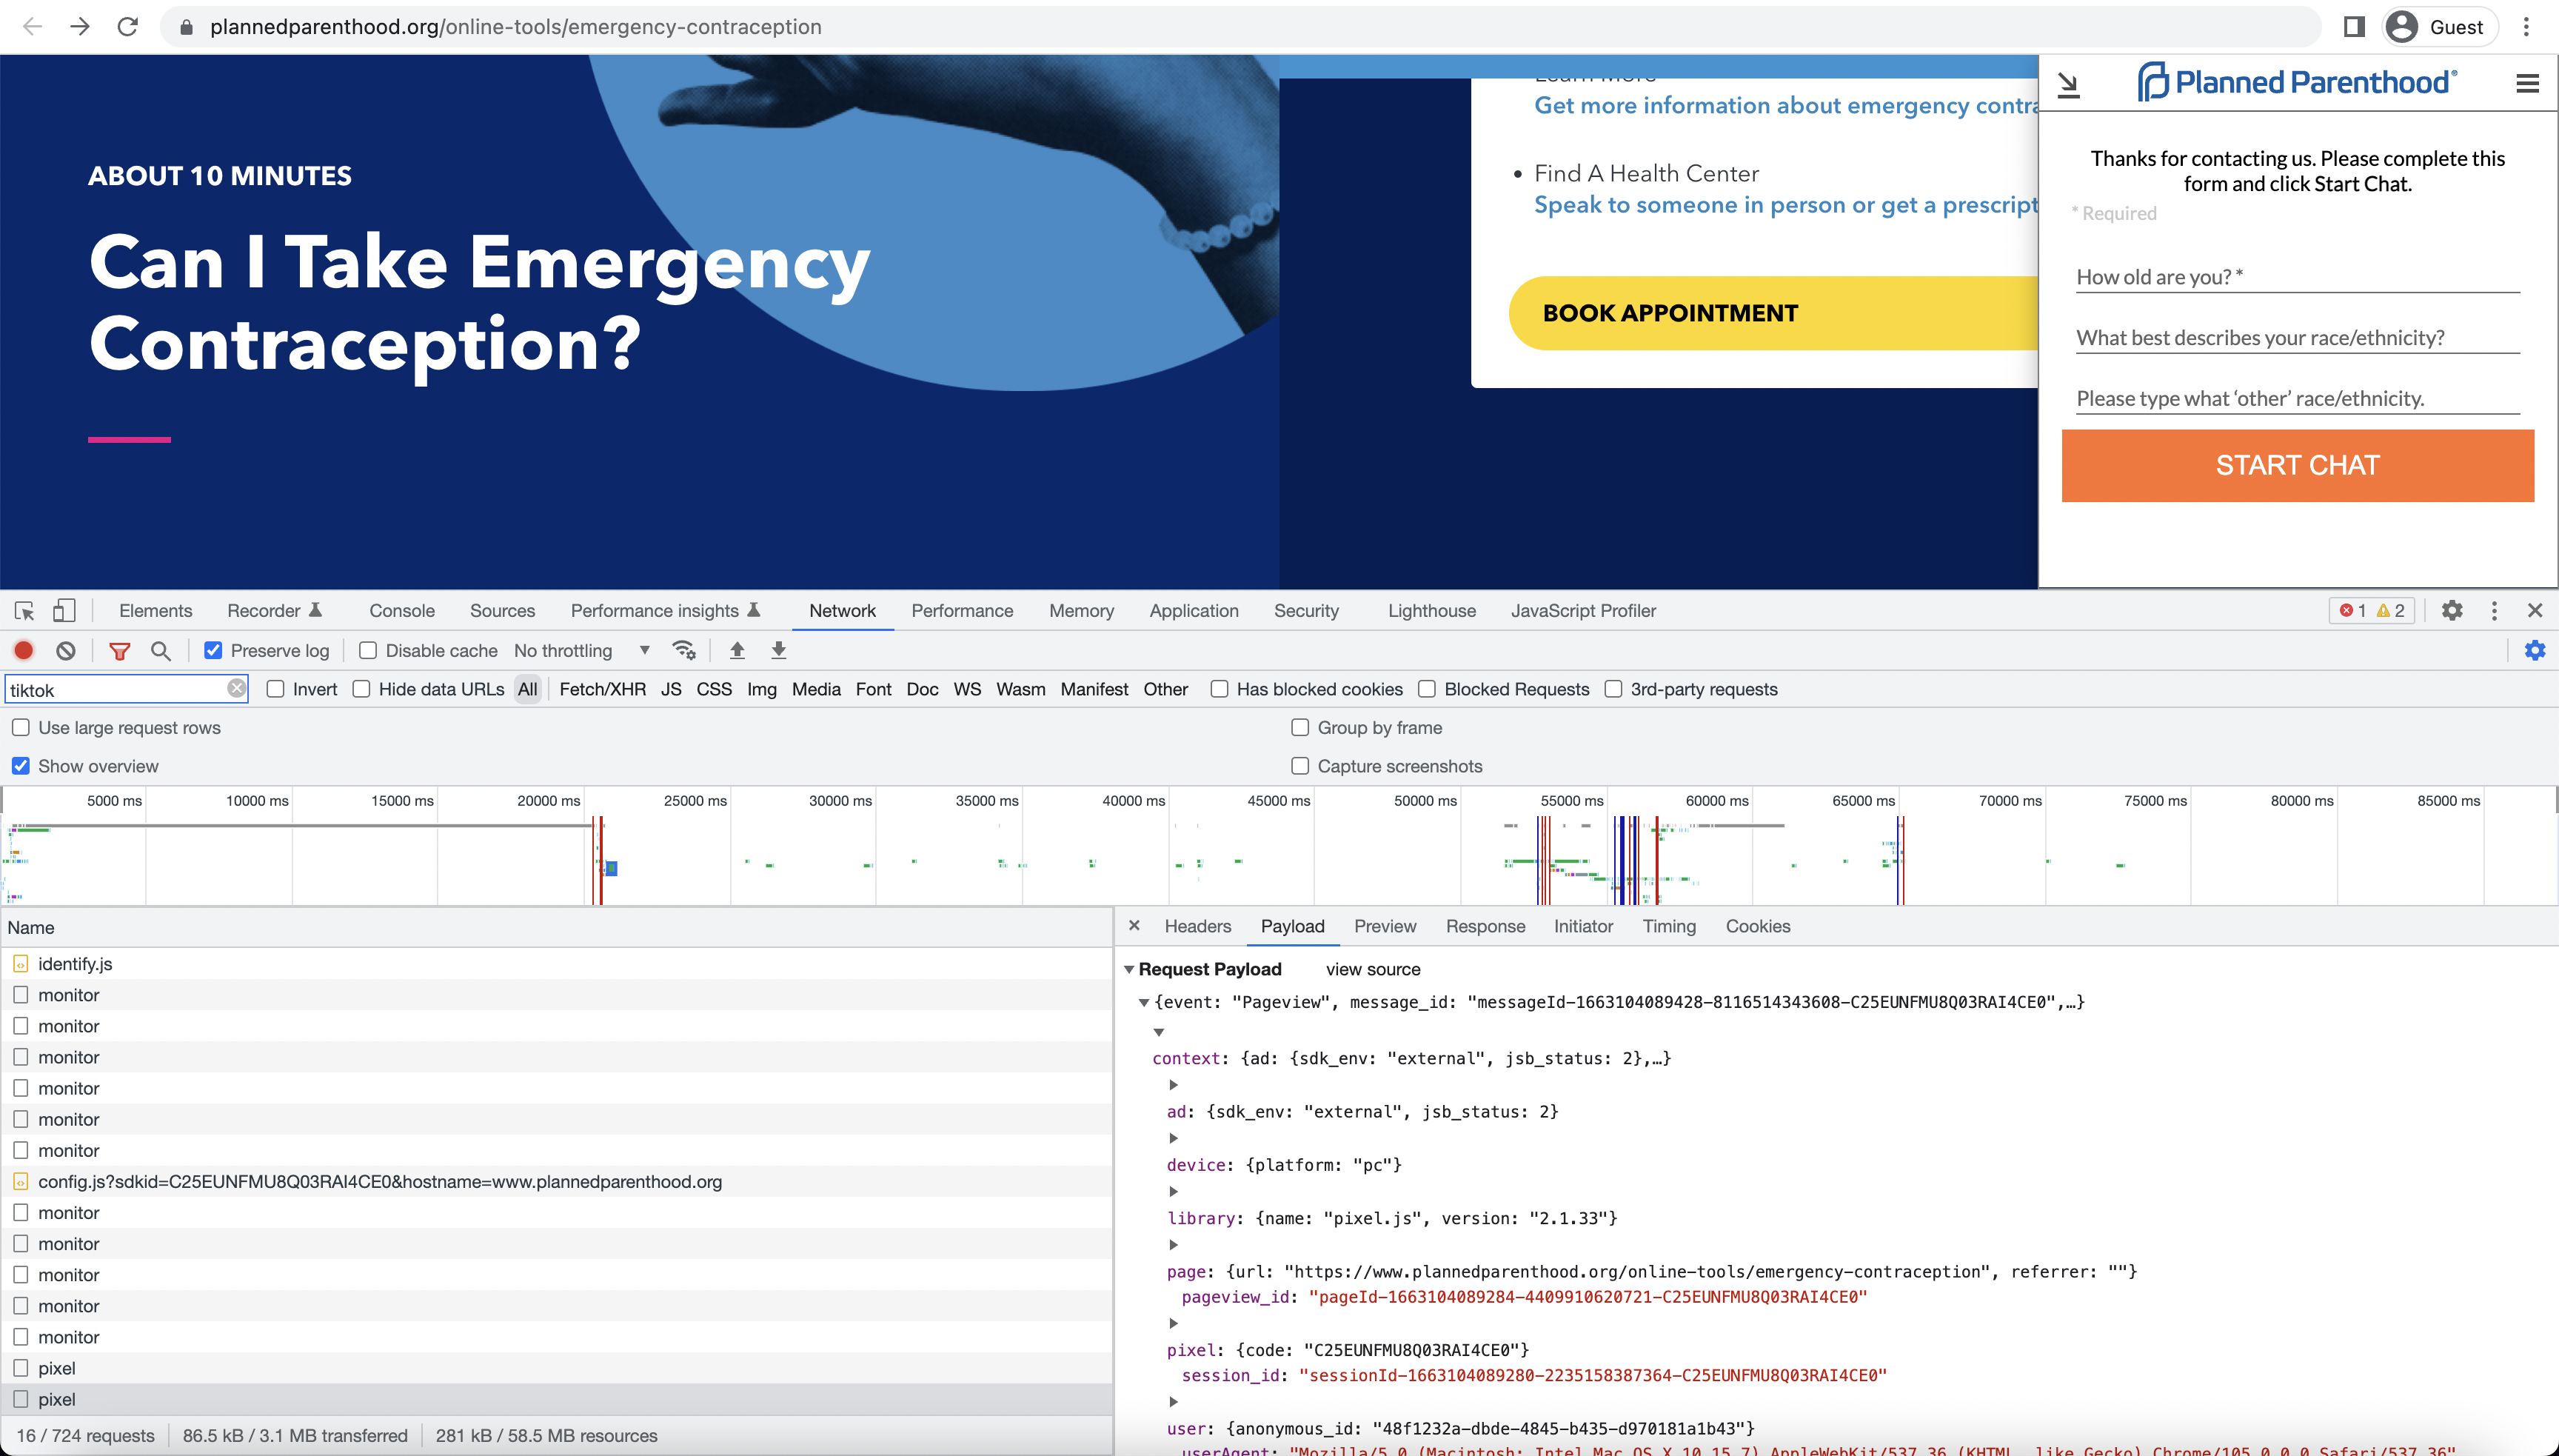Switch to the Cookies tab
The width and height of the screenshot is (2559, 1456).
click(x=1758, y=926)
